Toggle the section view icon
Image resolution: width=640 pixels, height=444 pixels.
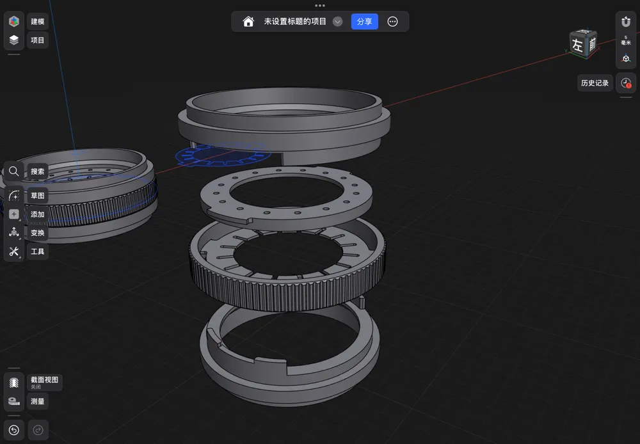coord(14,383)
